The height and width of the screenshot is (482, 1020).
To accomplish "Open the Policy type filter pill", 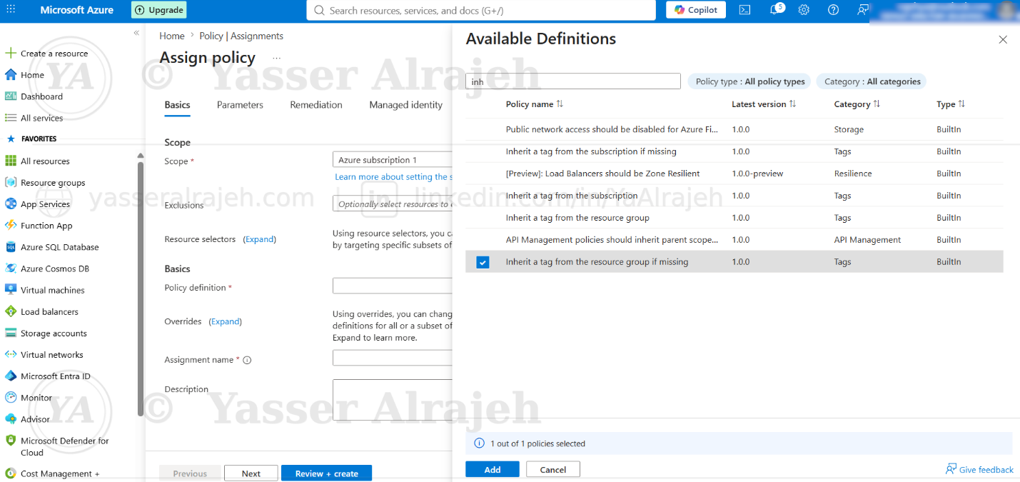I will [750, 81].
